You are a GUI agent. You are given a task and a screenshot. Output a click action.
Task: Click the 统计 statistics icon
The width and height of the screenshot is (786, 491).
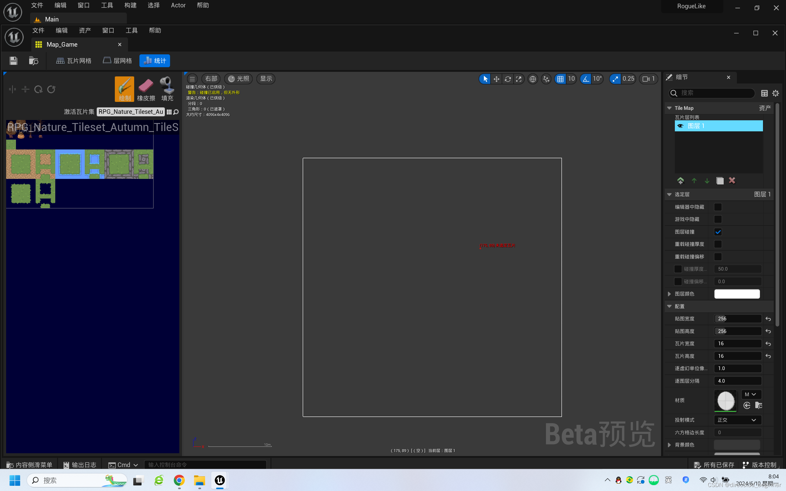coord(155,60)
